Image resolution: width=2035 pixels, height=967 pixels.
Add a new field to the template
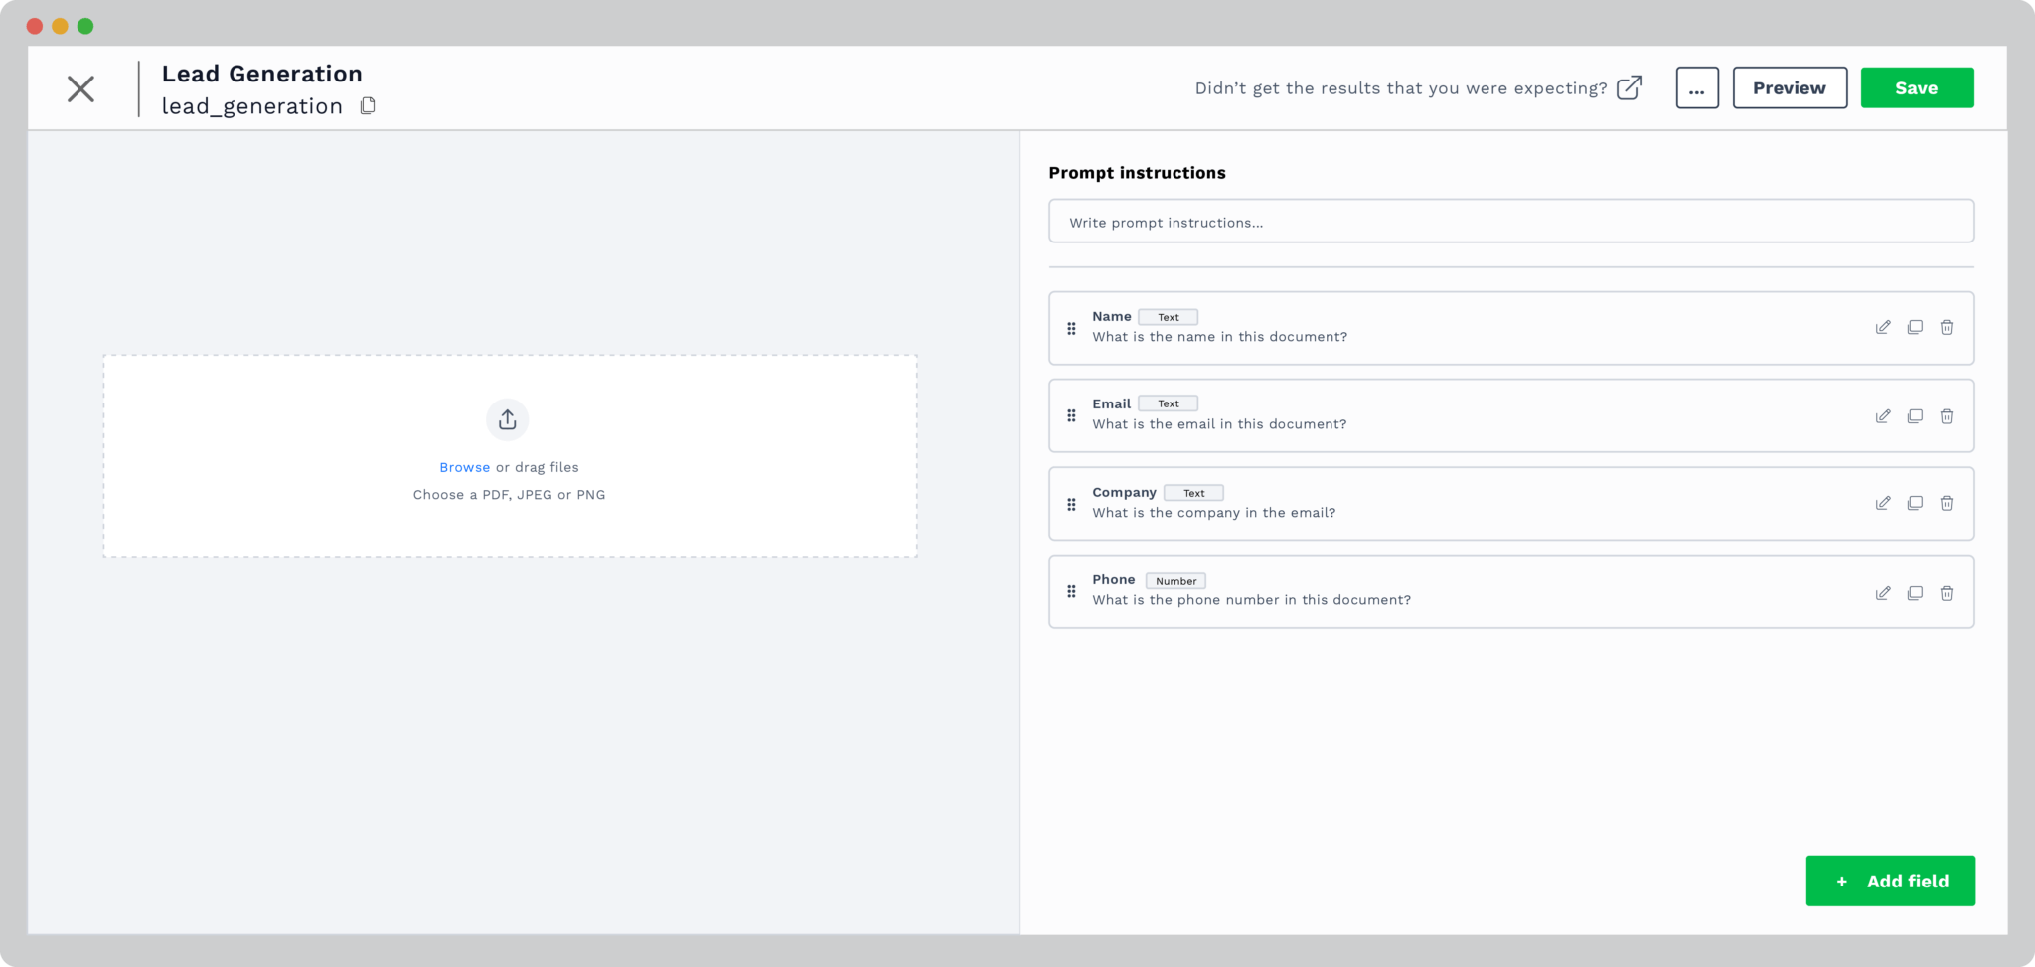[x=1890, y=881]
